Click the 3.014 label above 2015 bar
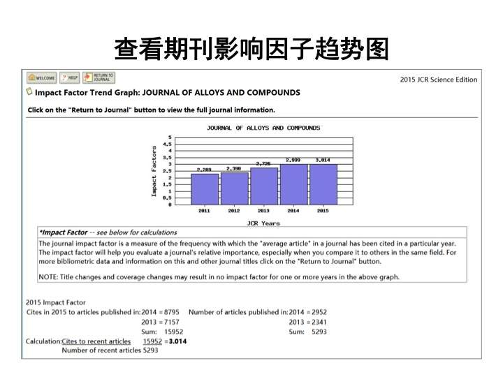 coord(323,160)
